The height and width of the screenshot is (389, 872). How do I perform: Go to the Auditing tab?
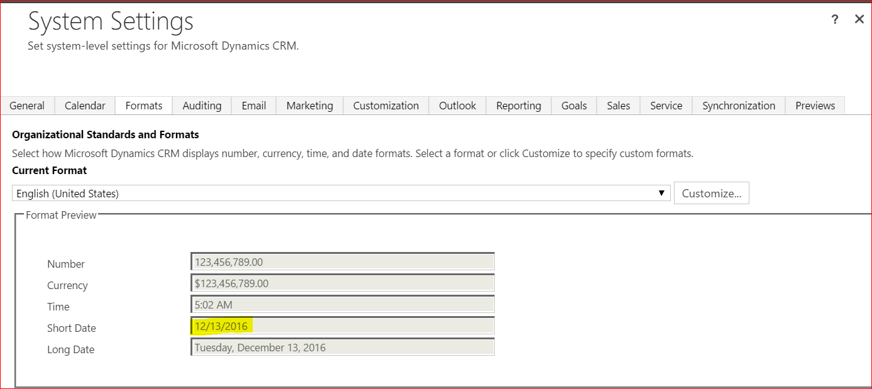pyautogui.click(x=202, y=106)
